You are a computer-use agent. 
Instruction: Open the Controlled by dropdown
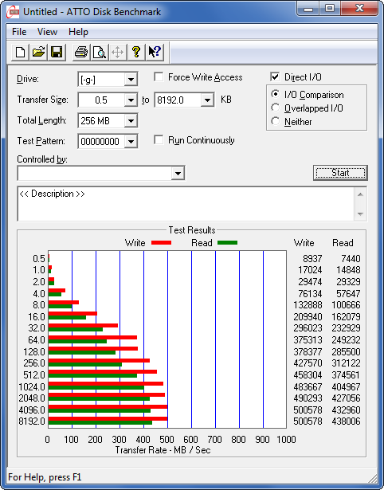[178, 173]
